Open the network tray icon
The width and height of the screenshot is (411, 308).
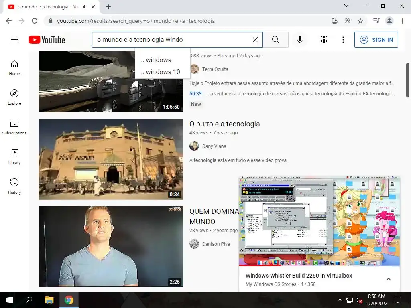coord(350,300)
